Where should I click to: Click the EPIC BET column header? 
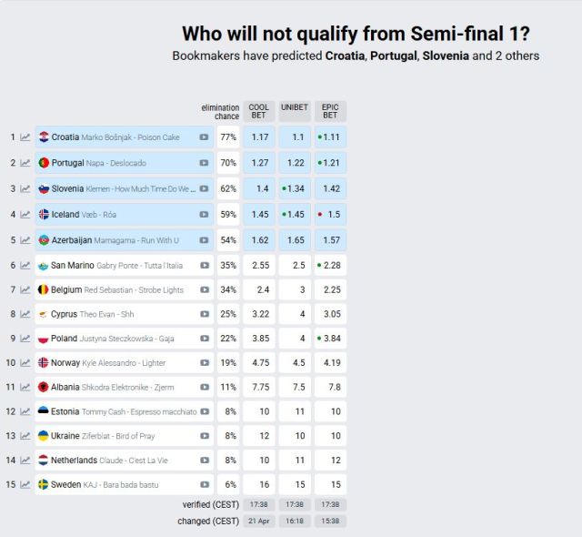point(330,111)
